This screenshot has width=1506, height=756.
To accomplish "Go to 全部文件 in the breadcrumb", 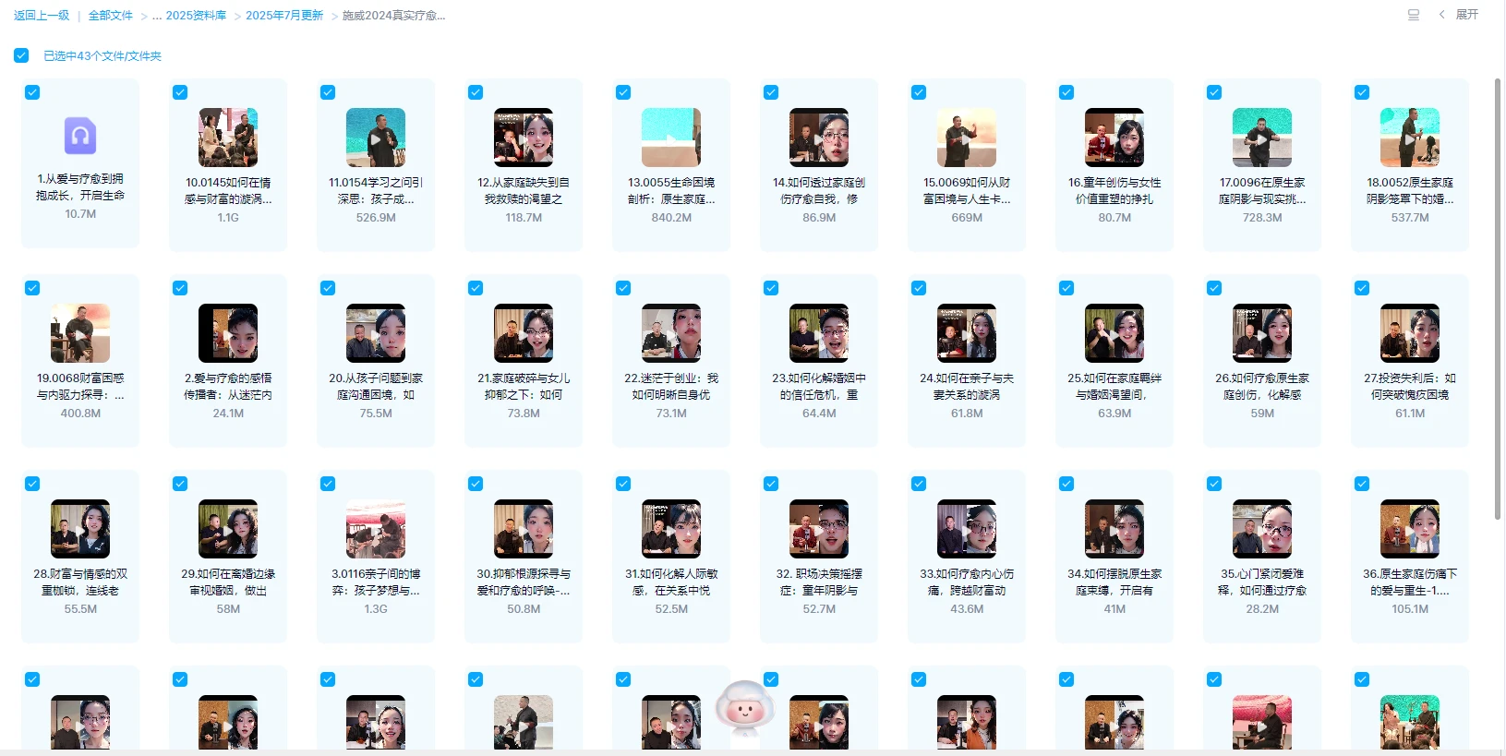I will point(111,16).
